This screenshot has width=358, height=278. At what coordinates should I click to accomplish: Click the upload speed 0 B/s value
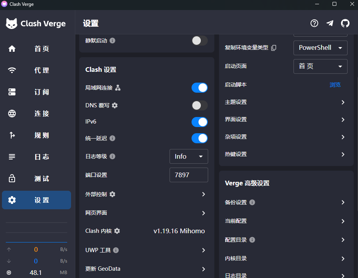36,249
